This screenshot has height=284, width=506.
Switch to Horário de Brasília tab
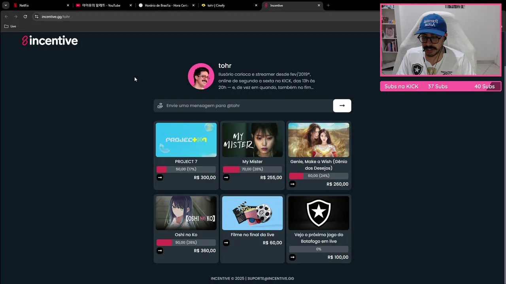coord(166,6)
